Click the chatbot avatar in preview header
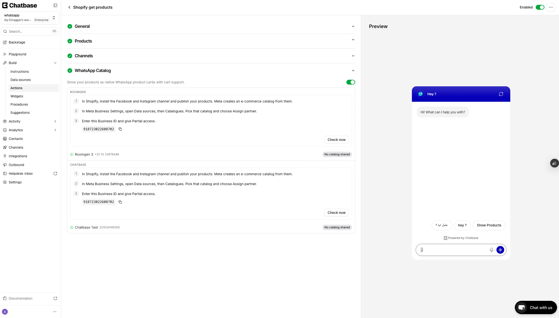 pos(420,94)
